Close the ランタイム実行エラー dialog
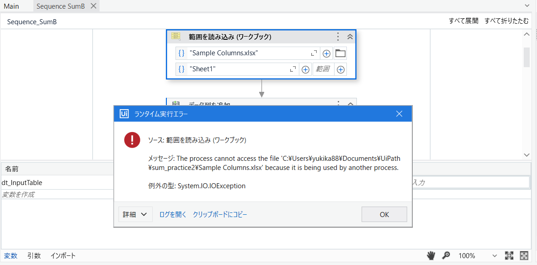 point(399,114)
